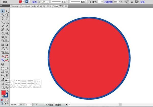The height and width of the screenshot is (107, 153).
Task: Collapse the tools panel with double arrows
Action: [1, 6]
